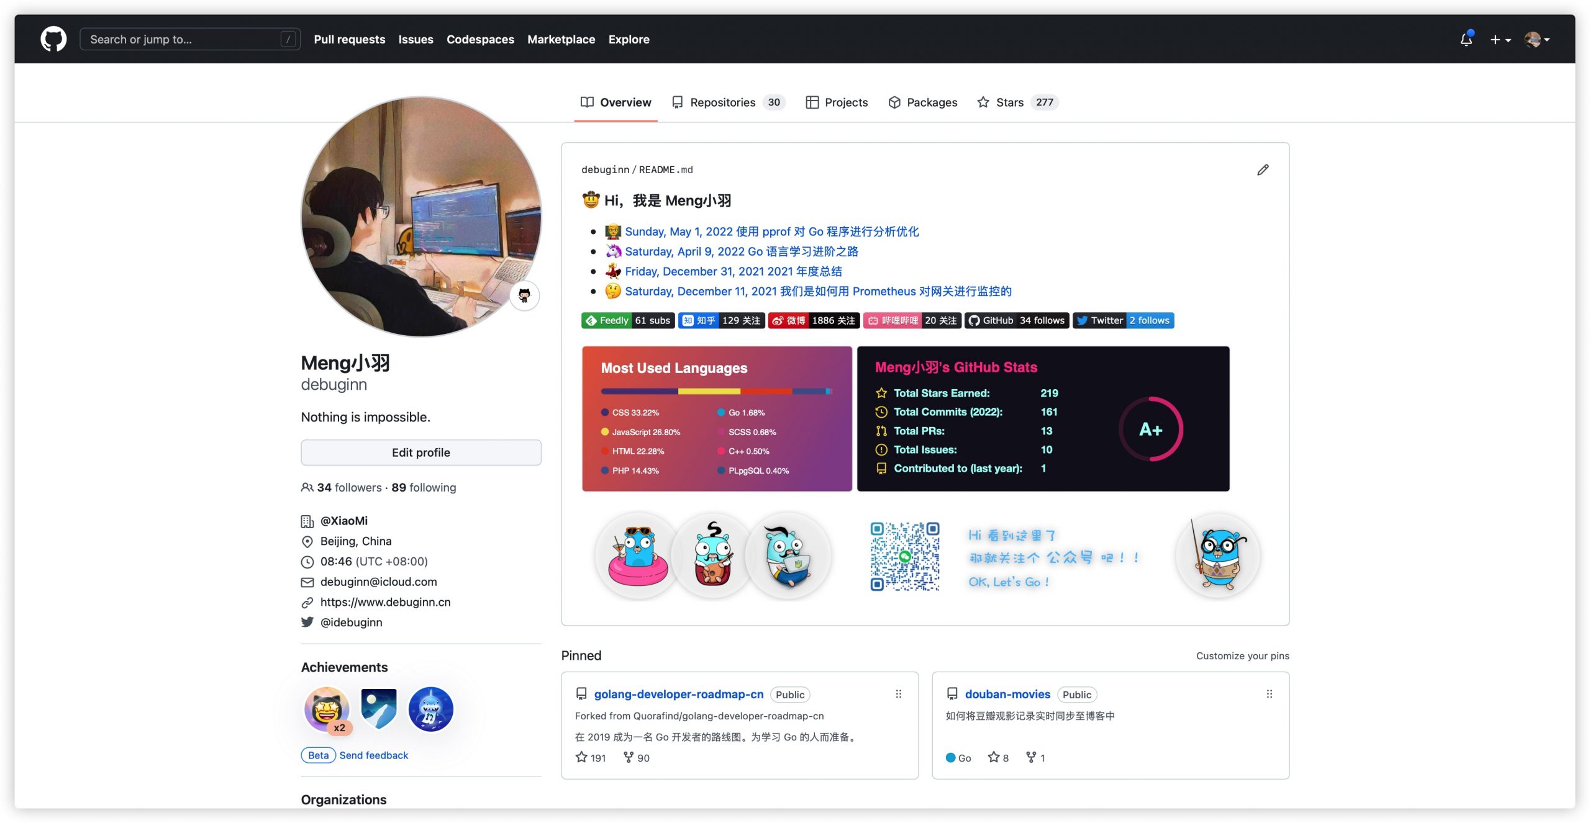Viewport: 1590px width, 823px height.
Task: Click the Repositories tab icon
Action: coord(678,102)
